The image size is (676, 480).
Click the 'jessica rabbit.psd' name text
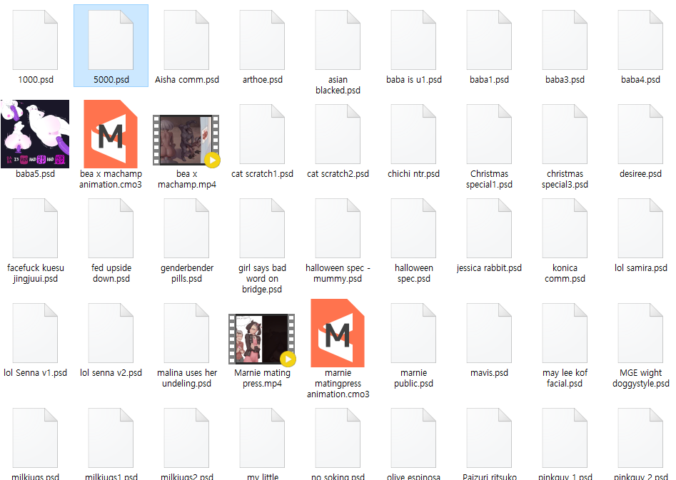click(489, 268)
